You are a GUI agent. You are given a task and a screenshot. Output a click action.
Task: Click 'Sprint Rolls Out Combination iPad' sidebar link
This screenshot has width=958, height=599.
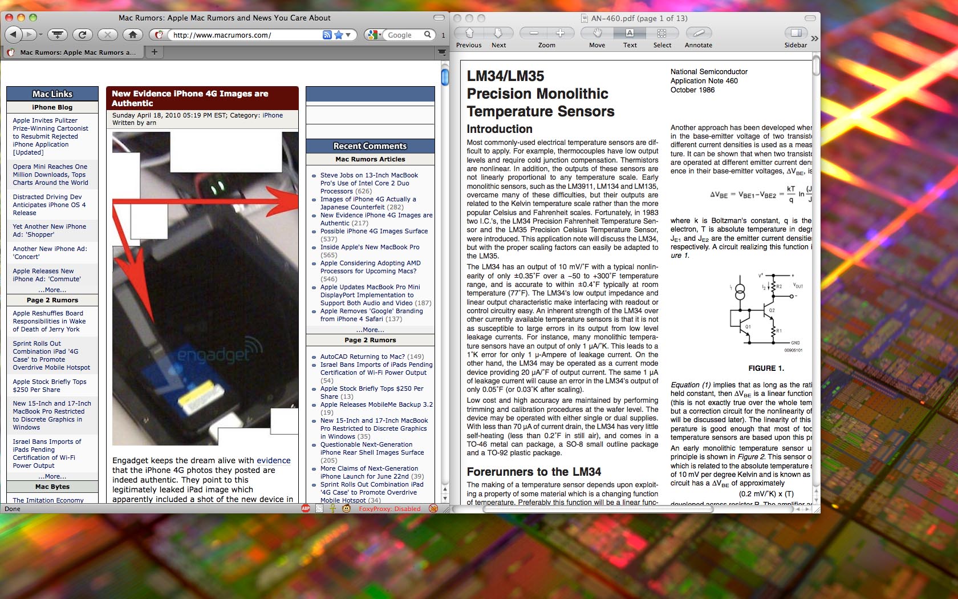pos(51,355)
